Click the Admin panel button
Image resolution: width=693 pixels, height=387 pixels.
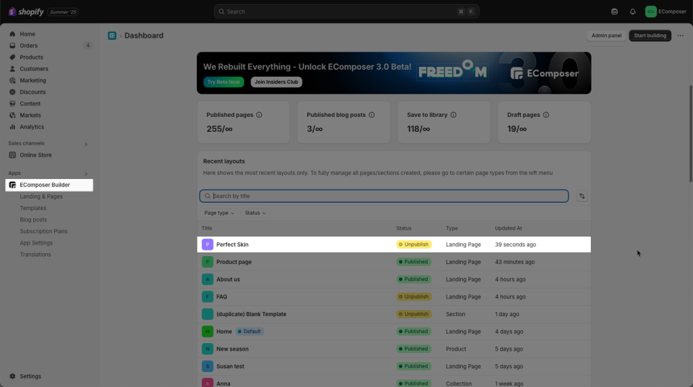[x=606, y=36]
